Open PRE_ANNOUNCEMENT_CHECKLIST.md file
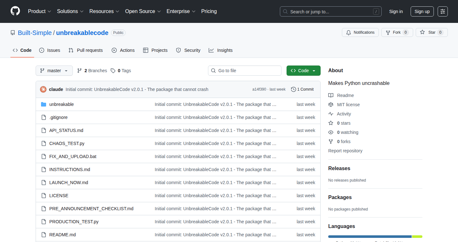The image size is (458, 242). click(91, 209)
